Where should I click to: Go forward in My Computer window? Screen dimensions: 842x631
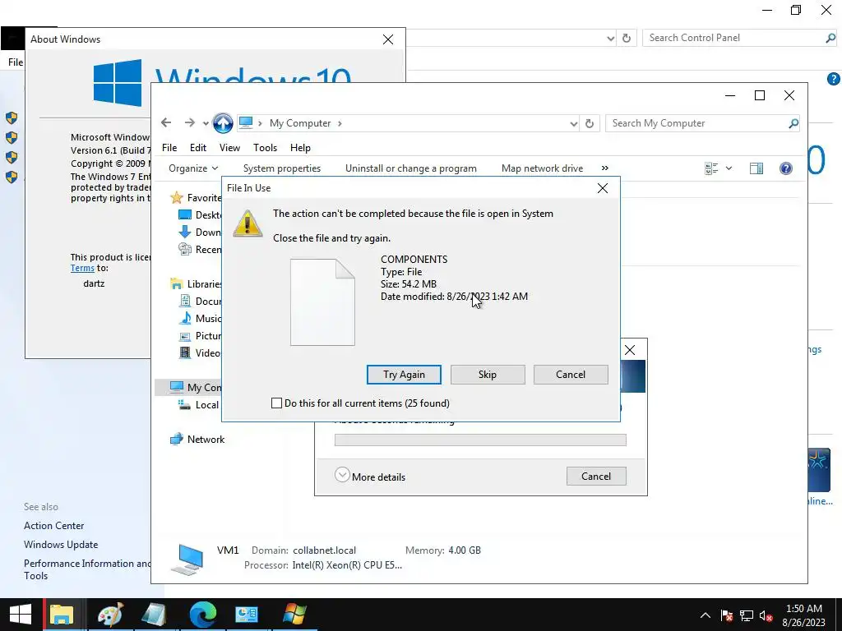(x=190, y=123)
